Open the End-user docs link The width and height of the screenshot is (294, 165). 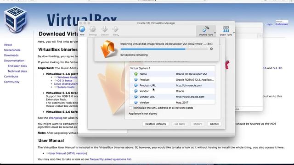coord(17,66)
